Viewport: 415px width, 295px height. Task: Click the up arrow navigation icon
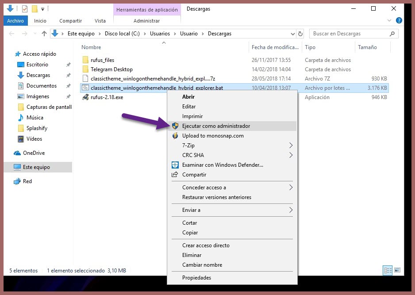(x=44, y=34)
